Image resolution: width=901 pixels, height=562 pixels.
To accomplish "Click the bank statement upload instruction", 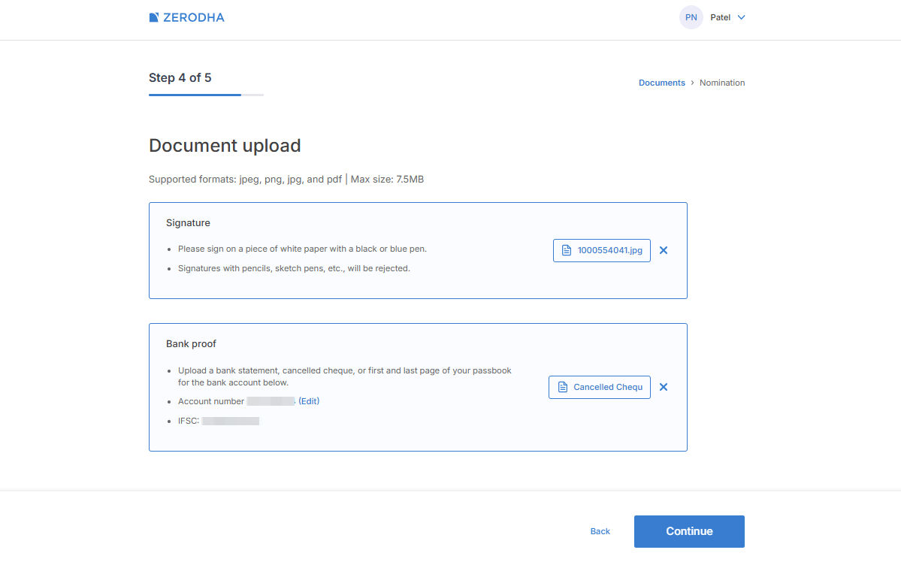I will pyautogui.click(x=345, y=376).
